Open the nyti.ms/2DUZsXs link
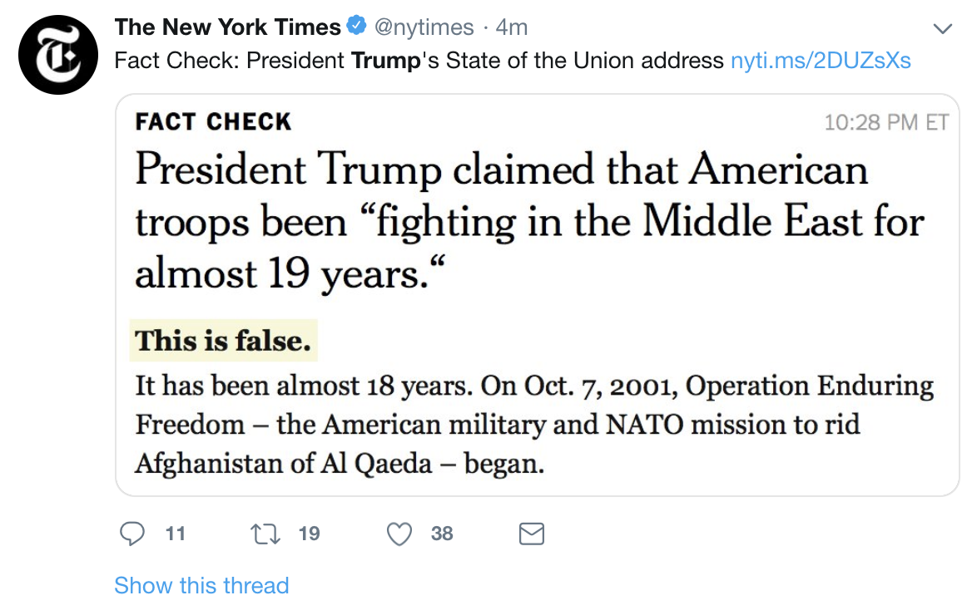Screen dimensions: 972x615 tap(821, 61)
